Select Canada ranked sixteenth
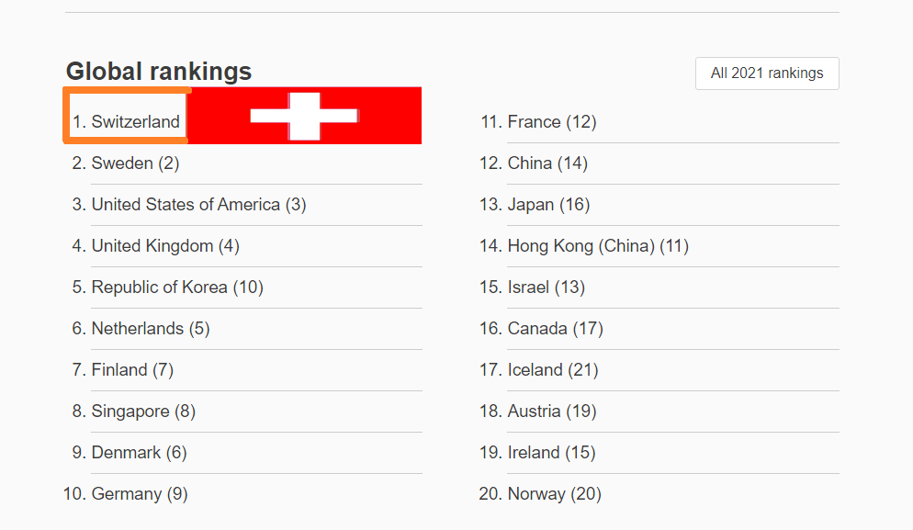Screen dimensions: 913x530 pyautogui.click(x=555, y=329)
